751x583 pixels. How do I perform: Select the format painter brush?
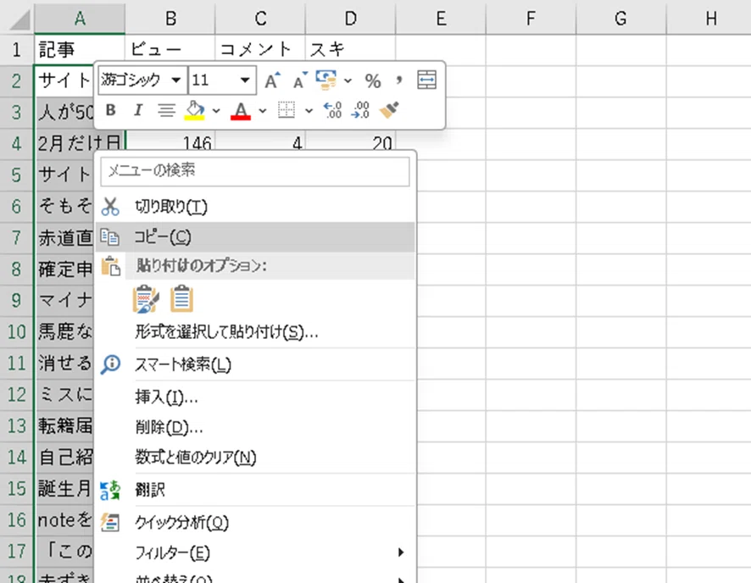(389, 110)
